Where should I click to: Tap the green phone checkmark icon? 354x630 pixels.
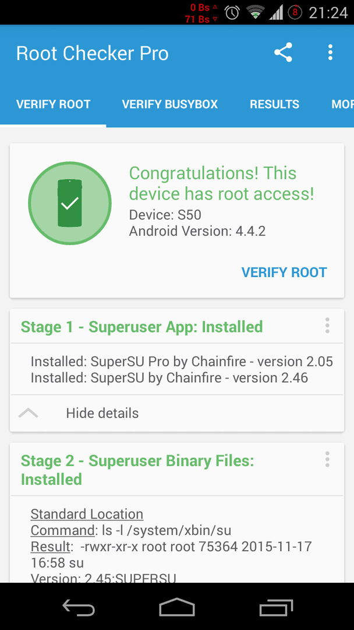point(70,204)
